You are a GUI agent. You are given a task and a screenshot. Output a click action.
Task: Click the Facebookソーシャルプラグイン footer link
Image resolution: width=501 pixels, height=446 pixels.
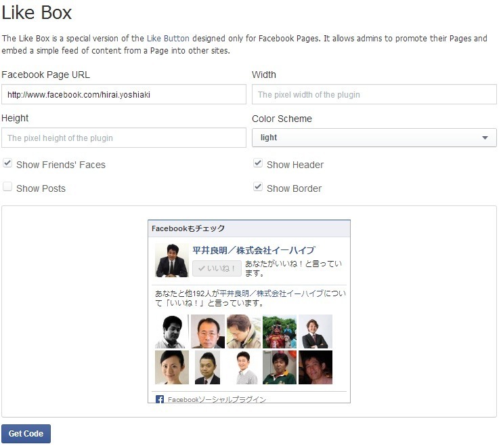[217, 399]
